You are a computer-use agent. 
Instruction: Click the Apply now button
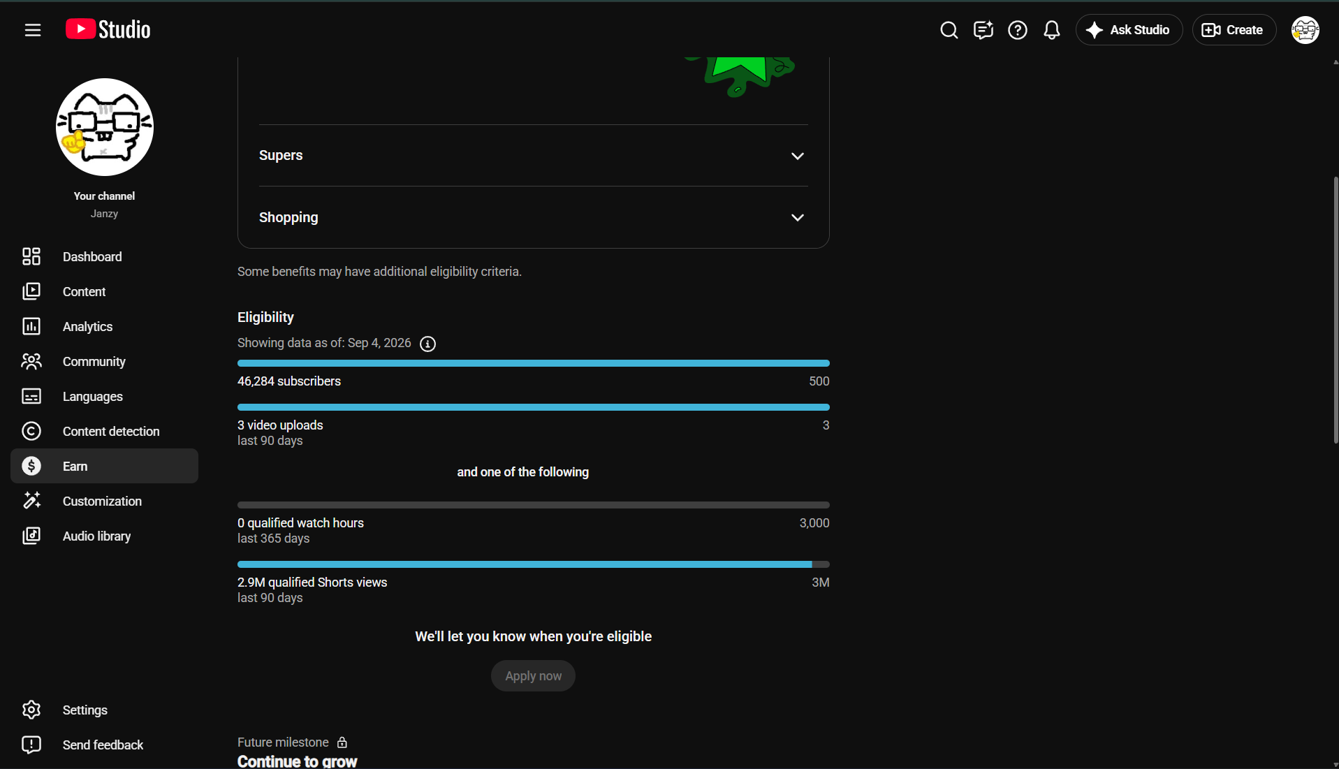pos(533,676)
